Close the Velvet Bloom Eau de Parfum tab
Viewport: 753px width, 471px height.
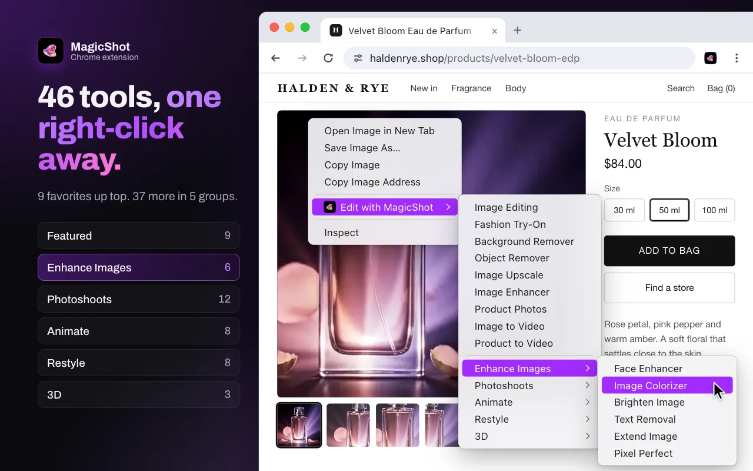495,31
